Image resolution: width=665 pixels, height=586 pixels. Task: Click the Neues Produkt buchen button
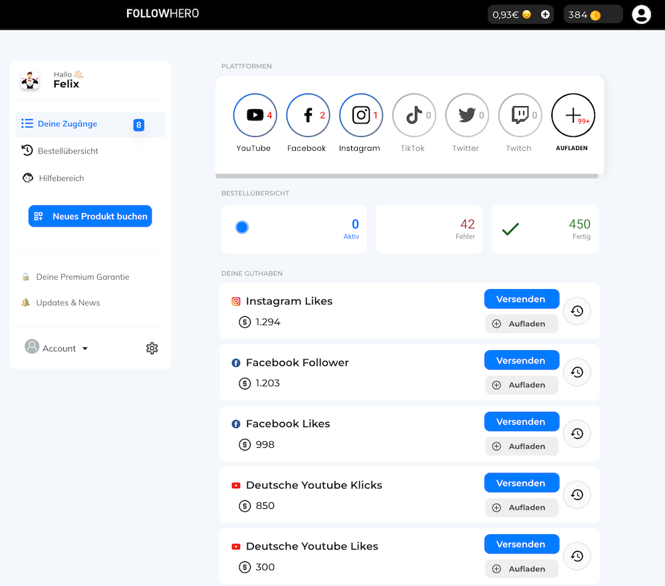coord(90,216)
